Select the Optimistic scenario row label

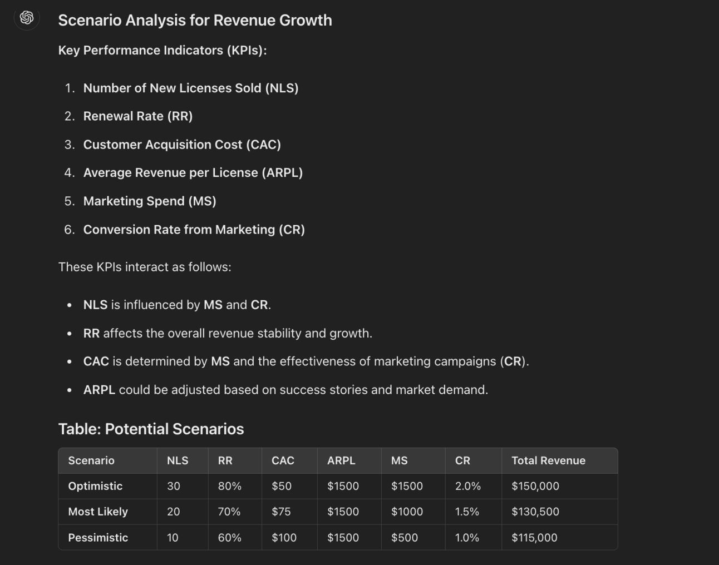[95, 486]
